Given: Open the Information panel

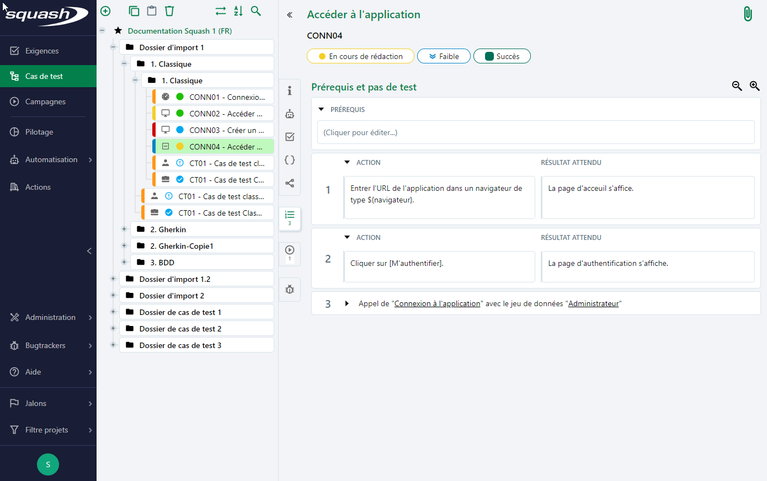Looking at the screenshot, I should click(x=289, y=90).
